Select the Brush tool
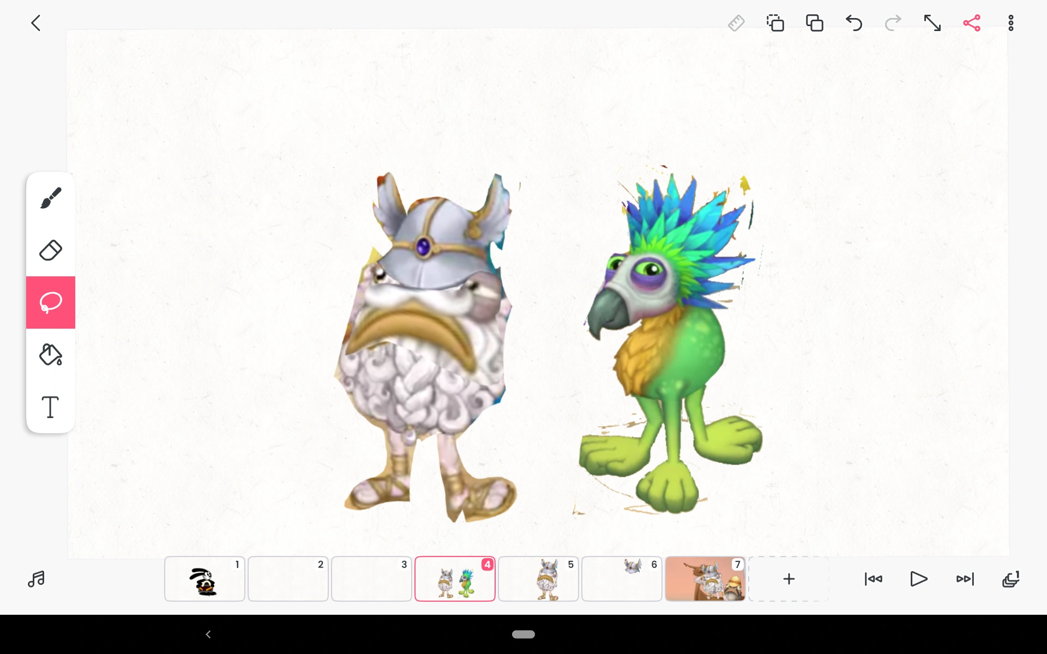The height and width of the screenshot is (654, 1047). click(50, 198)
